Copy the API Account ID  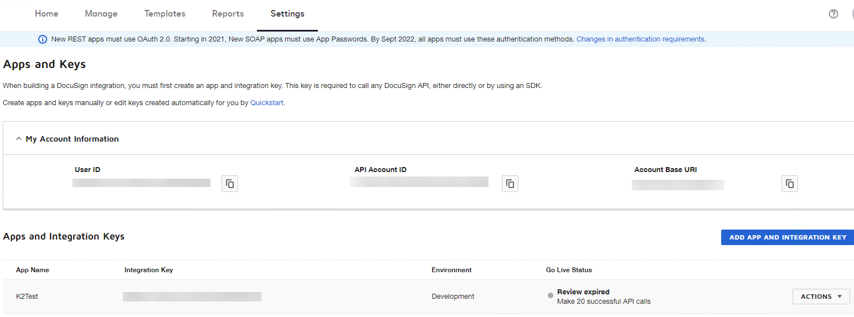(x=510, y=184)
